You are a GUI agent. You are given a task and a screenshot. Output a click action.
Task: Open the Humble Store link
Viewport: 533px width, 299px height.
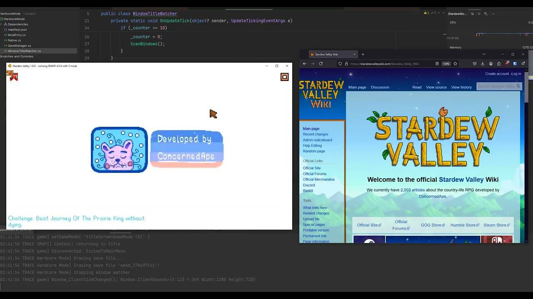(464, 225)
